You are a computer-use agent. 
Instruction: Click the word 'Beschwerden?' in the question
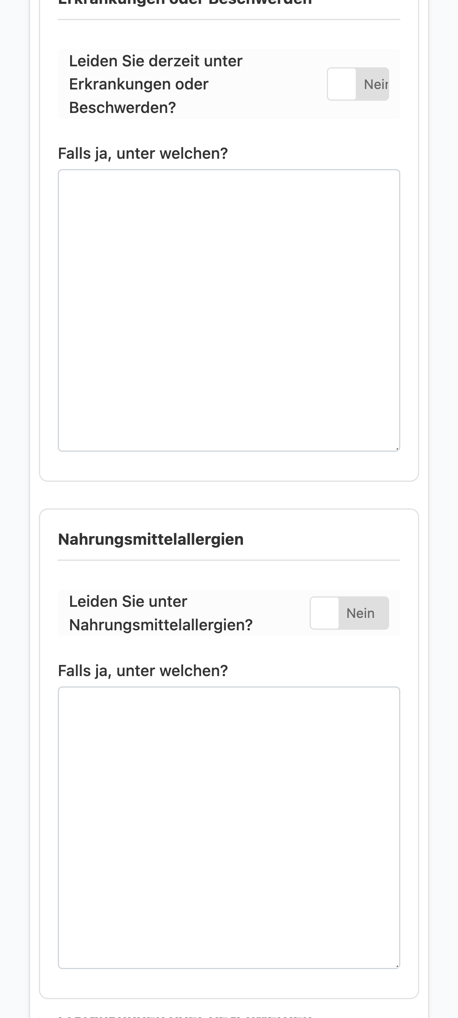[x=122, y=107]
